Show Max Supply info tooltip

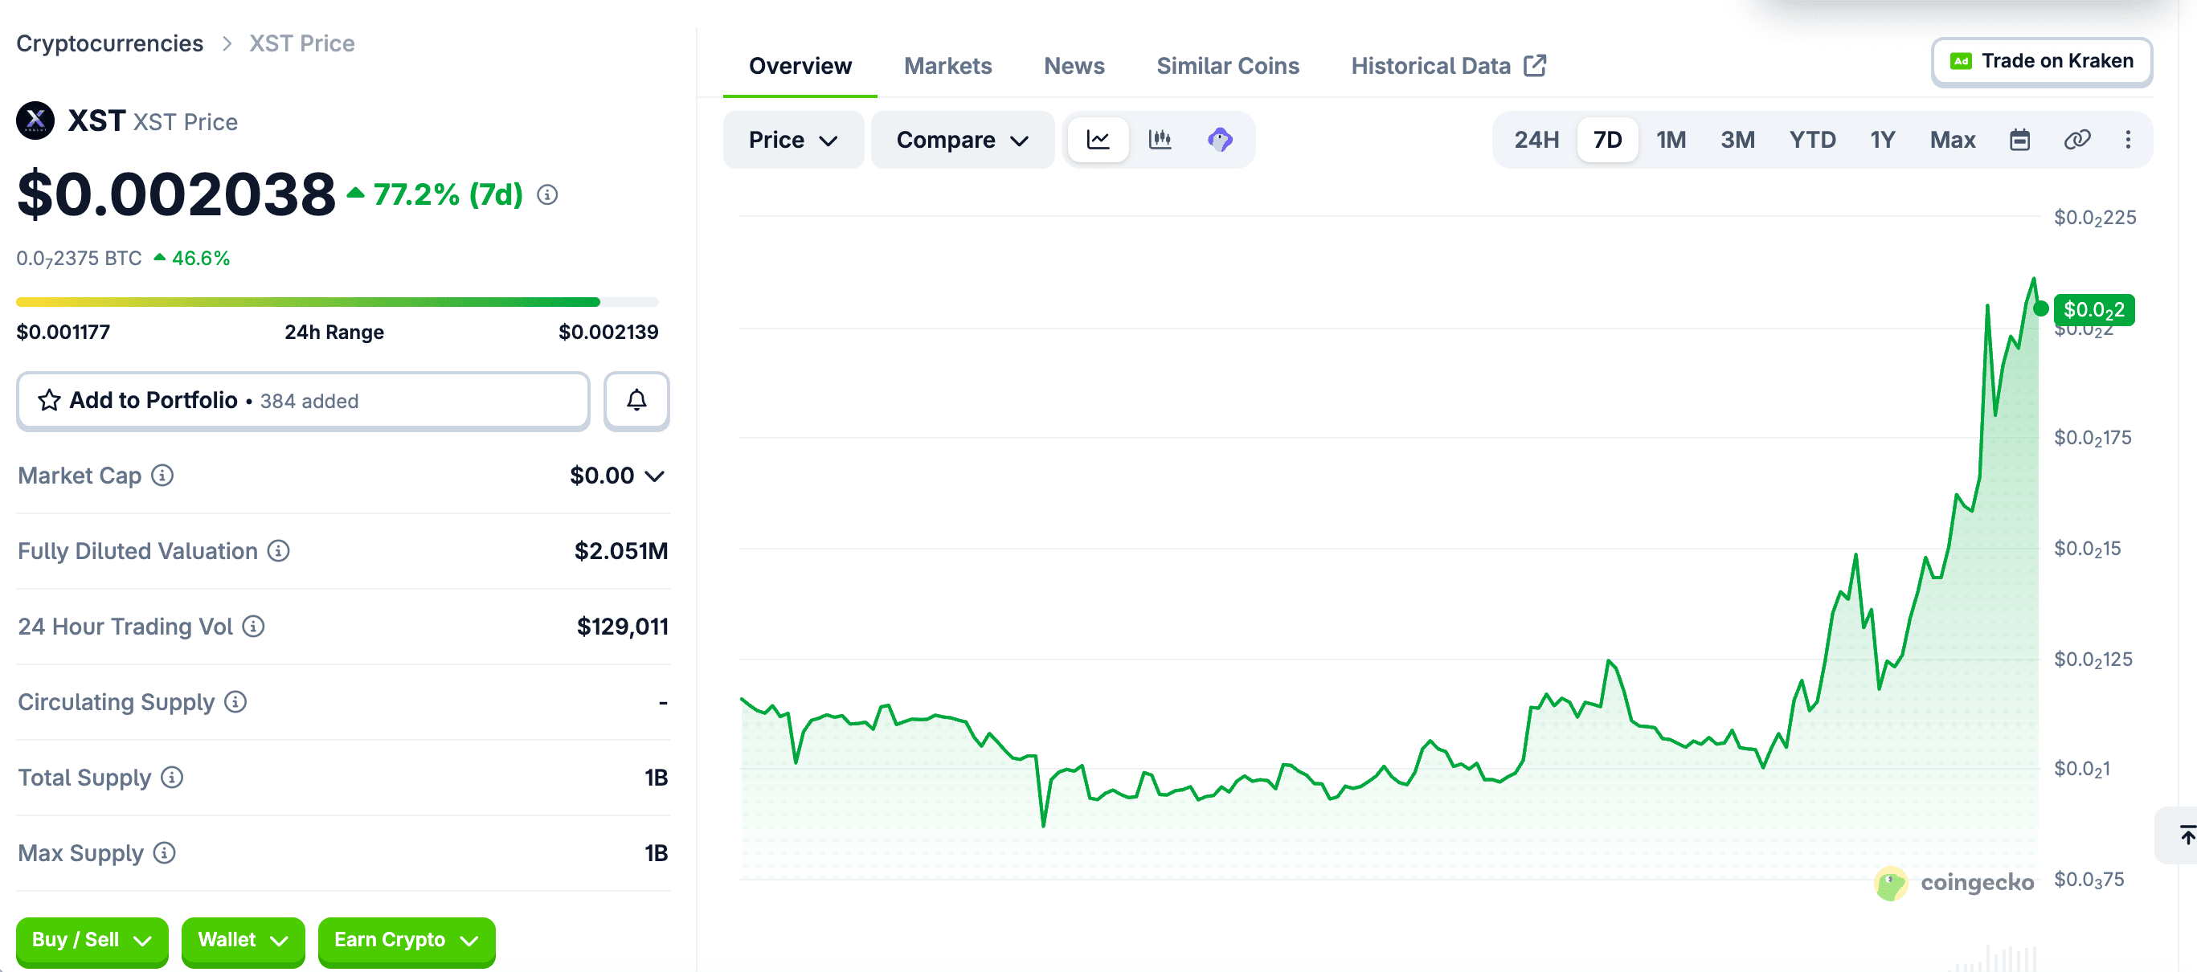(x=165, y=852)
